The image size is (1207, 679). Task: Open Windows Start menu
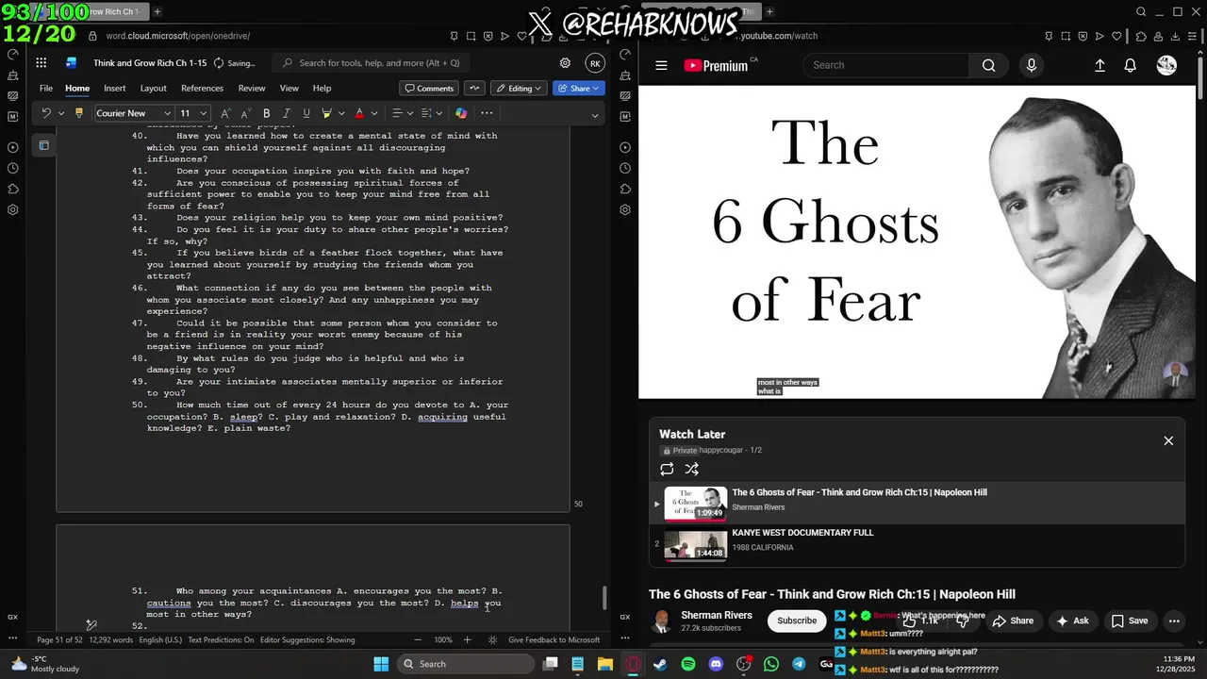point(381,664)
